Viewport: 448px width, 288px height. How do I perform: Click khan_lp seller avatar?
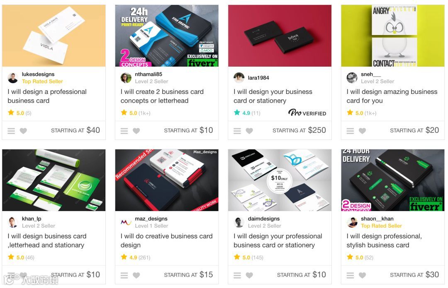click(12, 222)
